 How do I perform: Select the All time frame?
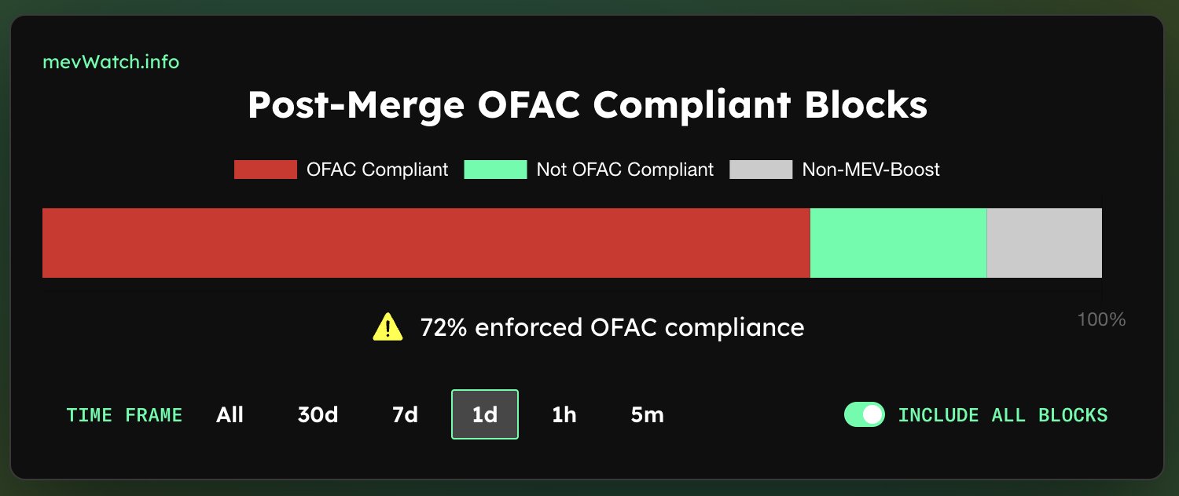point(230,414)
